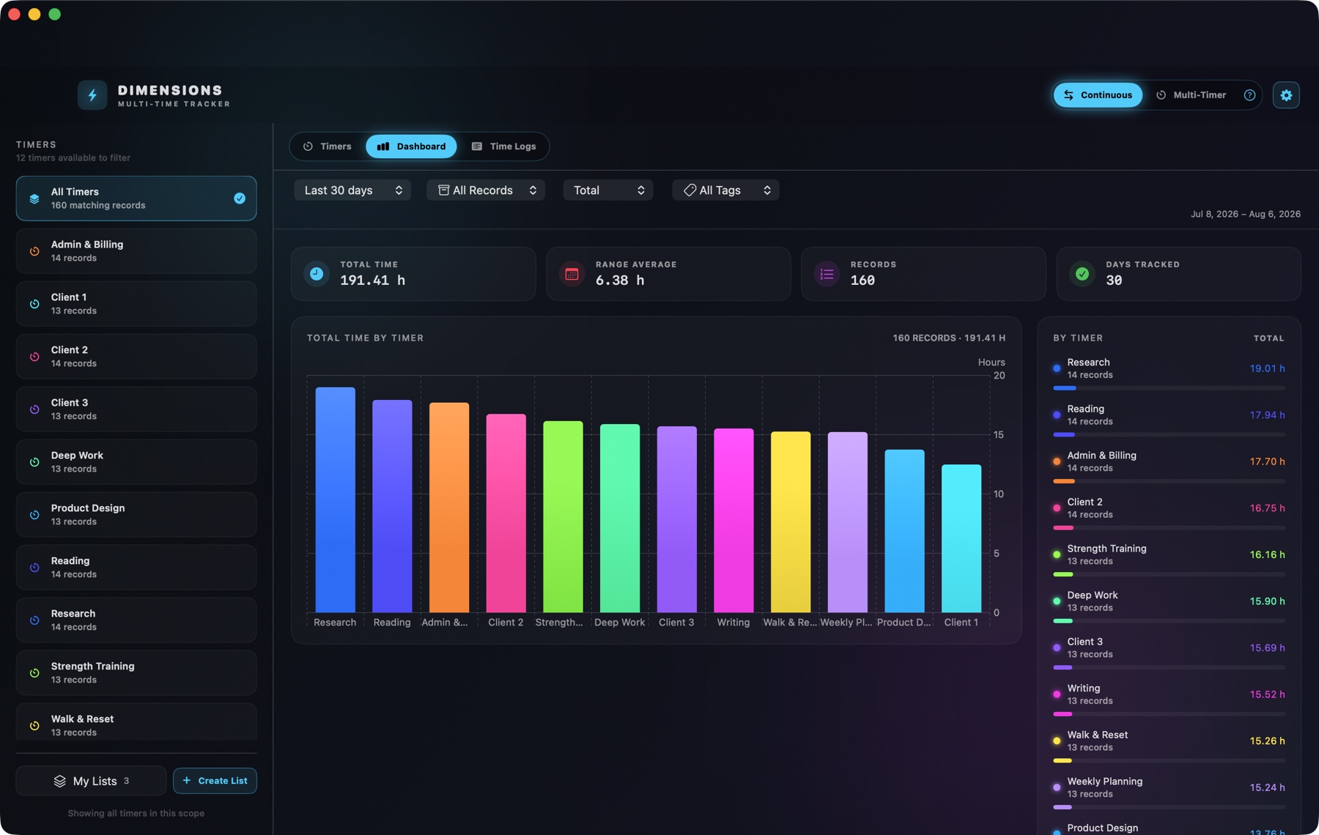This screenshot has height=835, width=1319.
Task: Toggle the All Timers selected checkmark
Action: point(240,198)
